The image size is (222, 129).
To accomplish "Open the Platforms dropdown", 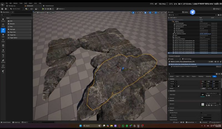I will coord(61,9).
